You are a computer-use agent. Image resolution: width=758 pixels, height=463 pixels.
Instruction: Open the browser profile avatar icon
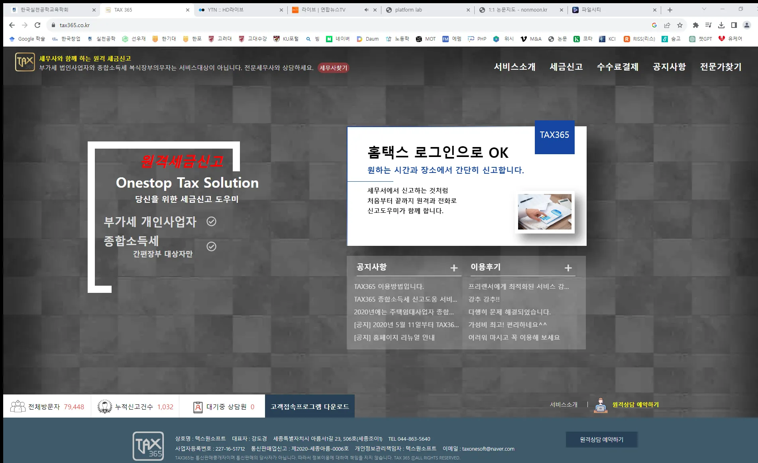pyautogui.click(x=747, y=25)
